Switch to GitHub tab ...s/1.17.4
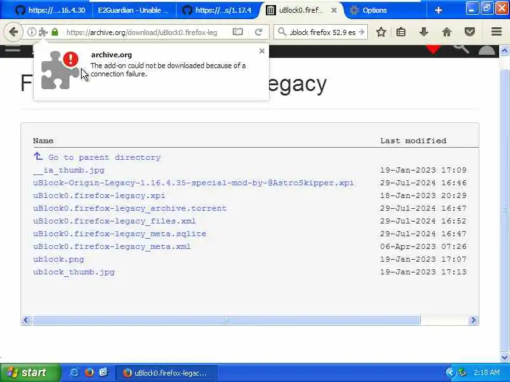This screenshot has width=510, height=382. 217,10
